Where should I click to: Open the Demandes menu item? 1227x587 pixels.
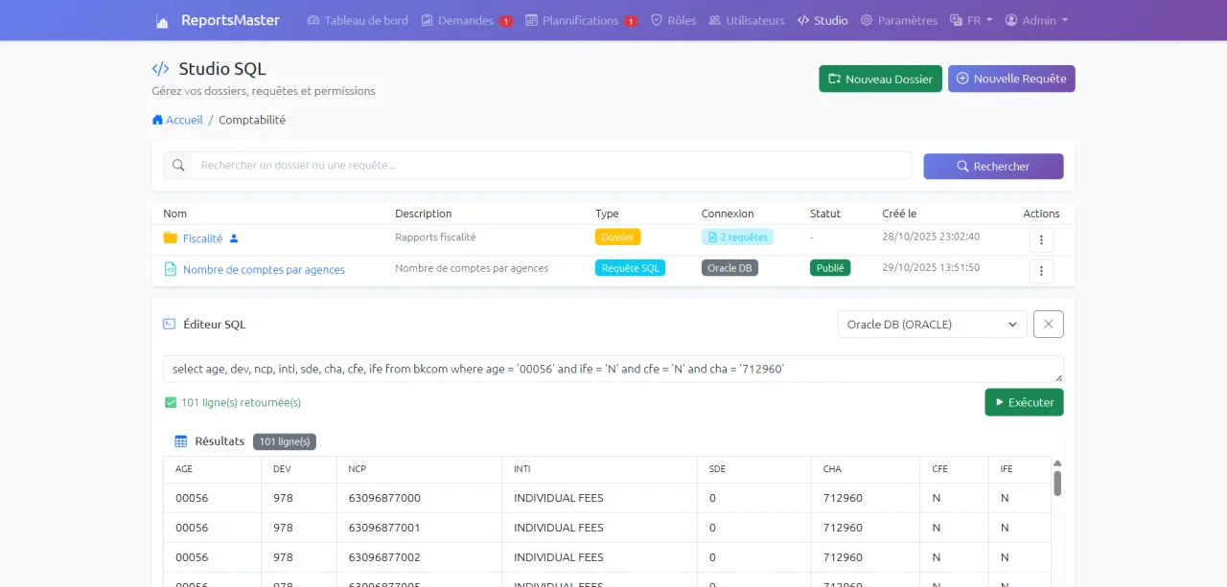[x=457, y=20]
